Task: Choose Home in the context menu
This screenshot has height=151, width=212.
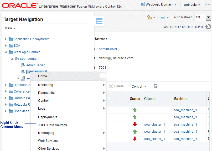Action: (68, 76)
